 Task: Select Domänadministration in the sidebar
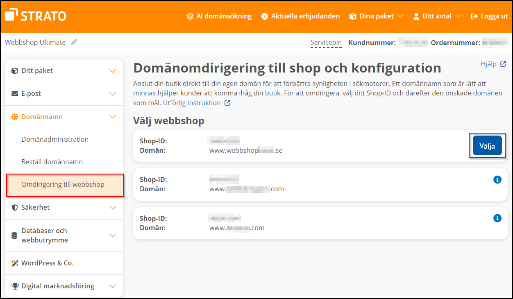55,139
